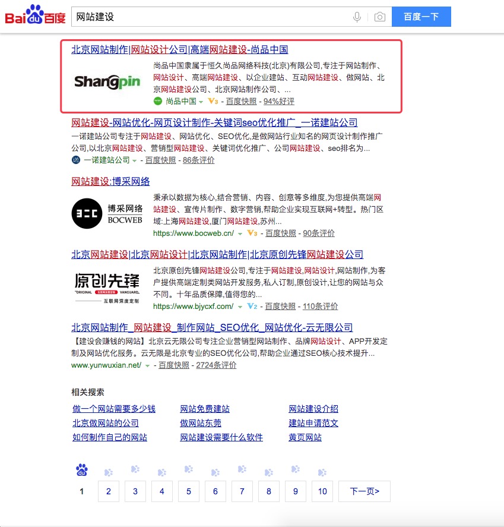Click the 下一页> next page button
Image resolution: width=504 pixels, height=527 pixels.
tap(364, 491)
